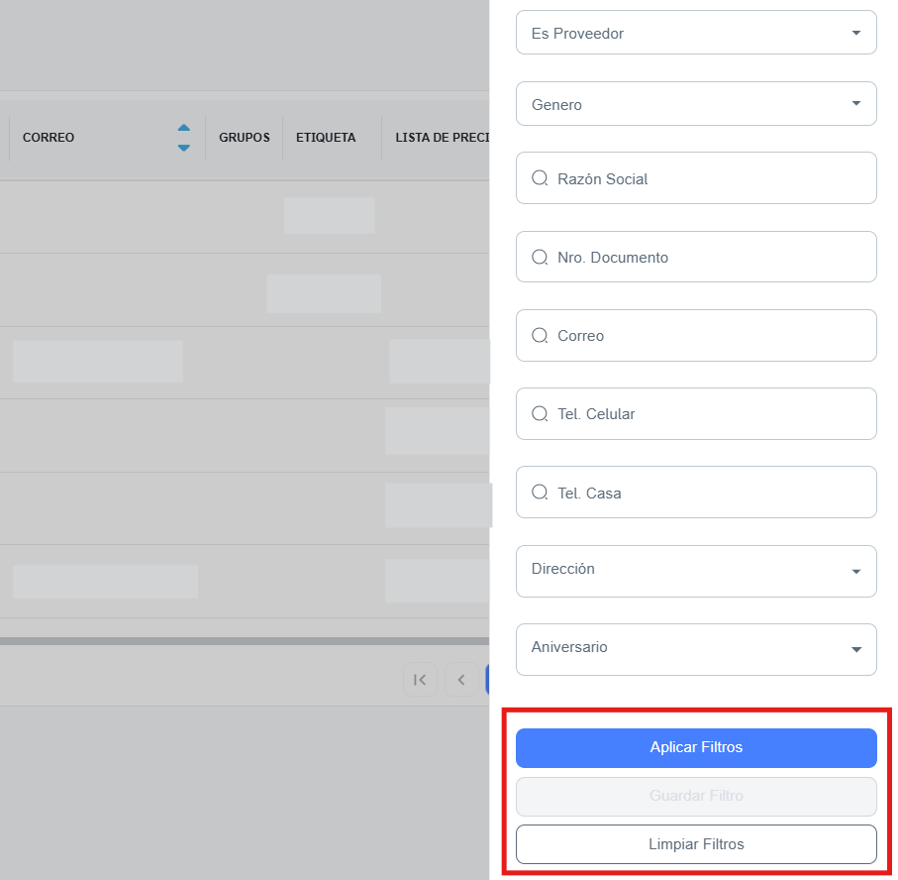898x880 pixels.
Task: Click the Limpiar Filtros button
Action: click(696, 844)
